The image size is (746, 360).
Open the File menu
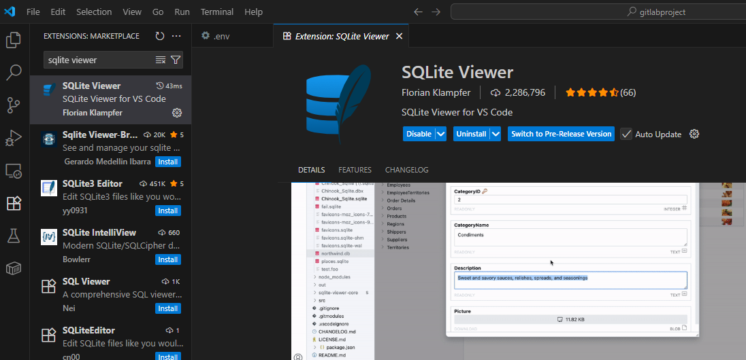pos(33,12)
